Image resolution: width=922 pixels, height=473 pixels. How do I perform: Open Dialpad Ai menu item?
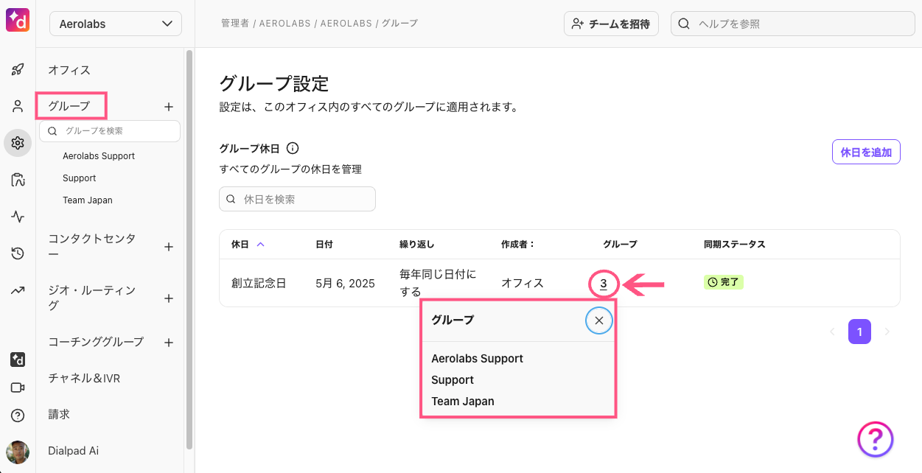pyautogui.click(x=73, y=450)
